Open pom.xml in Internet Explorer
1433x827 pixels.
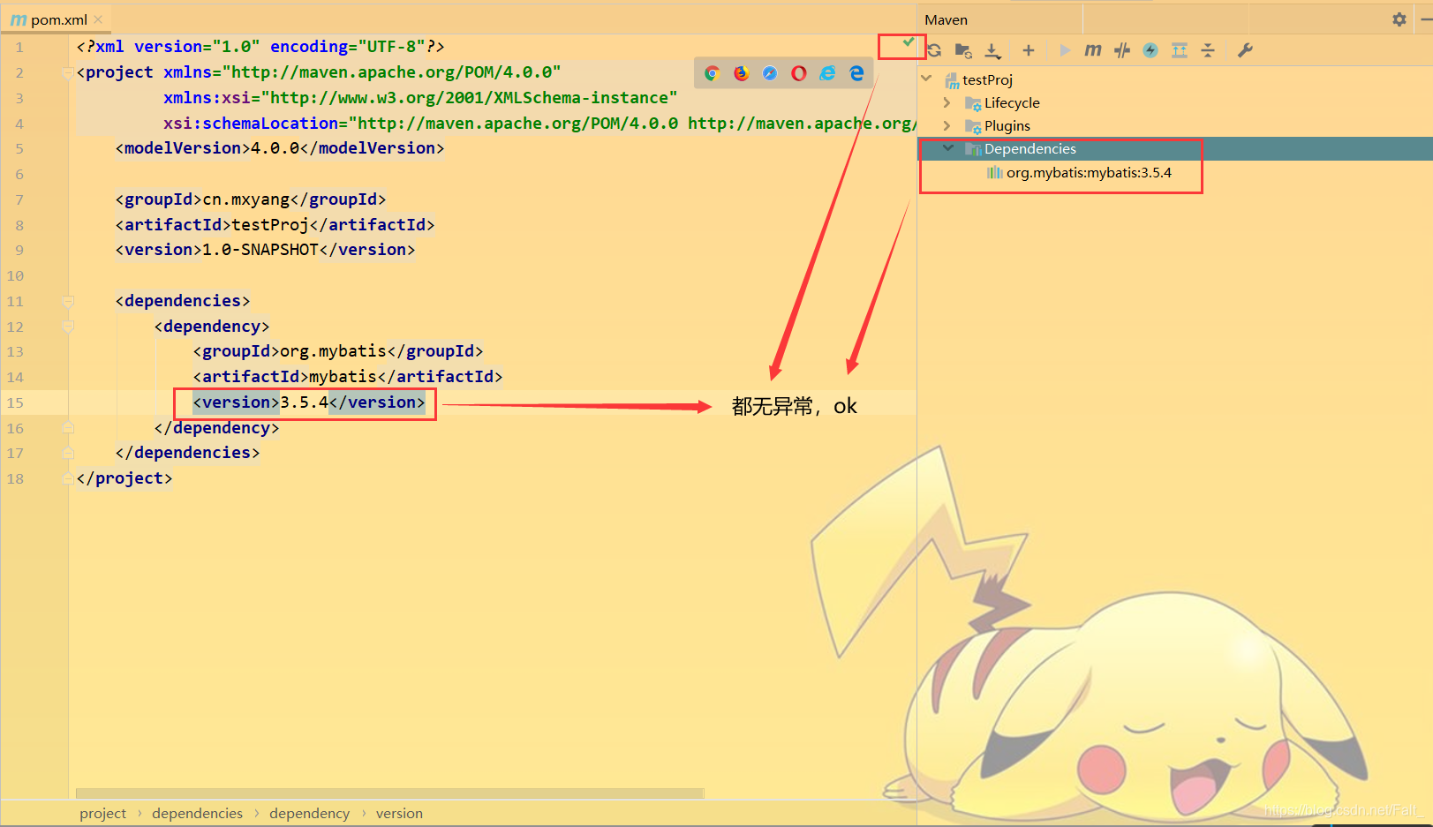(827, 73)
